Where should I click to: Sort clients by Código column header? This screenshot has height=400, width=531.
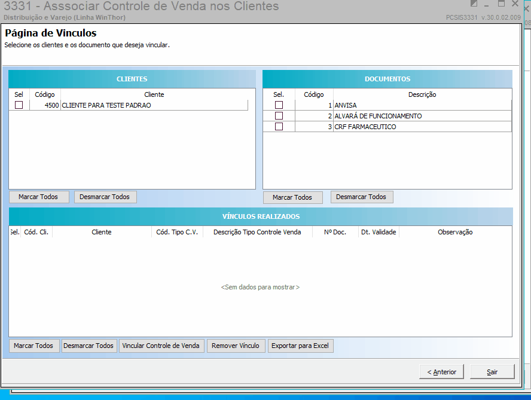[45, 94]
